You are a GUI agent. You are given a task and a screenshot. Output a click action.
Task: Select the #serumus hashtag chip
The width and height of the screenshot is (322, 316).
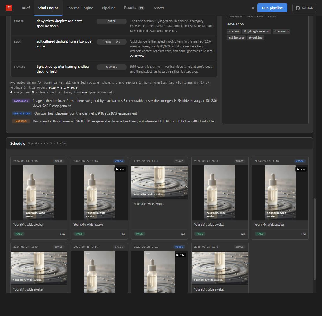(281, 32)
